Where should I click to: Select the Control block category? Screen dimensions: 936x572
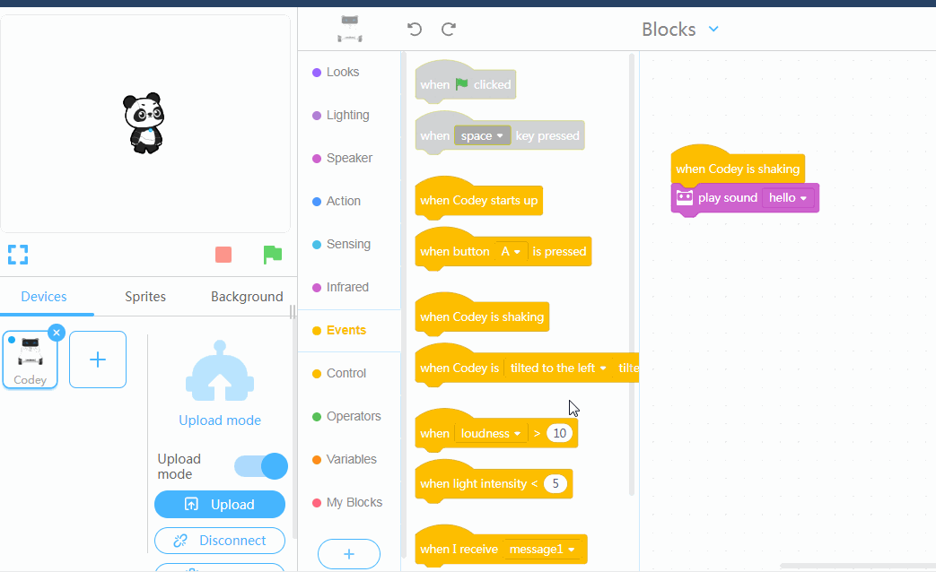(x=346, y=373)
